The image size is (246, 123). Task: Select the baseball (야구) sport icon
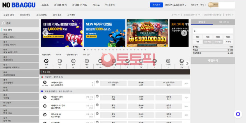(59, 61)
